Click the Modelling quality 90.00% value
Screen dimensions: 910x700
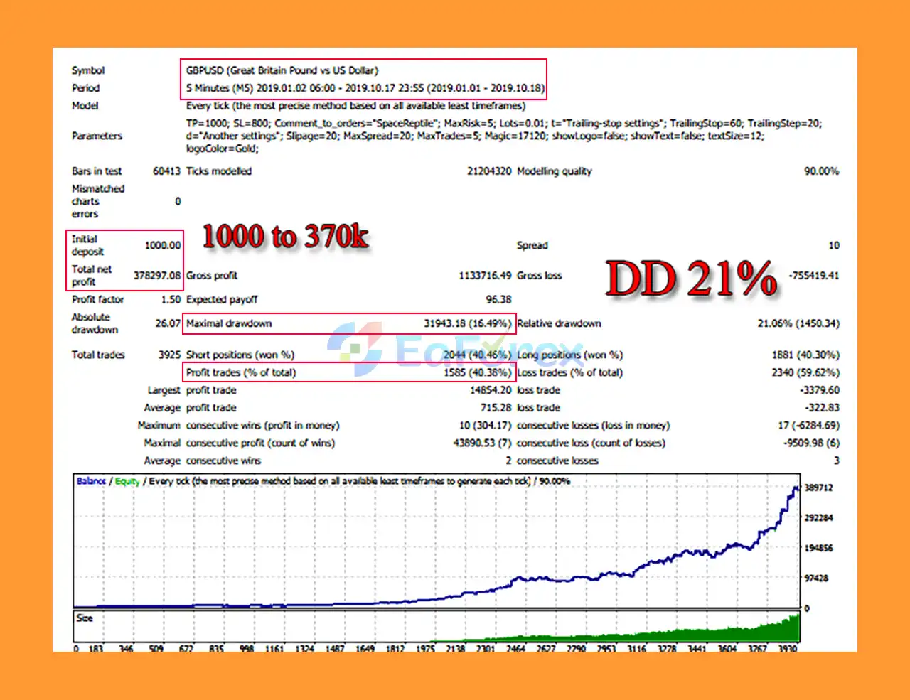click(821, 171)
